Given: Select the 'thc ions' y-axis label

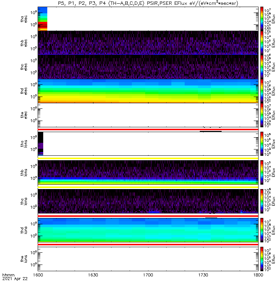Looking at the screenshot, I should [24, 201].
